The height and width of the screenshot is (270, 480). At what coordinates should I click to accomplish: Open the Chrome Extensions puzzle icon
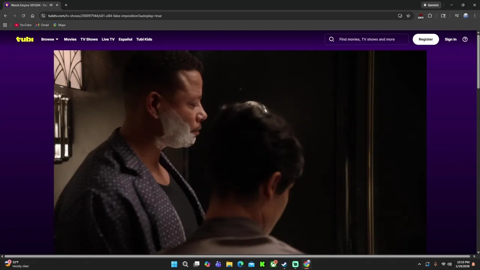[430, 16]
